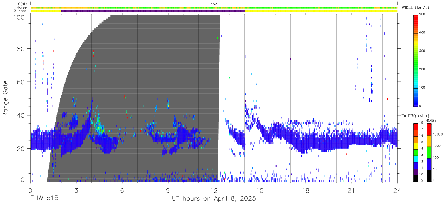The image size is (447, 206).
Task: Click the green middle of WID colorbar
Action: [x=416, y=60]
